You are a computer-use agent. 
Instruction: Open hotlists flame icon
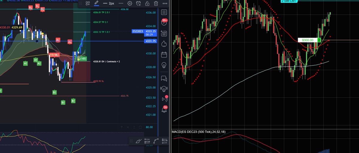[164, 44]
